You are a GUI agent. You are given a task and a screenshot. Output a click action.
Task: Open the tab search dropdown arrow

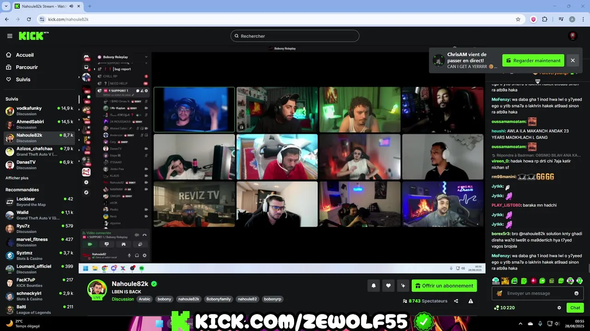click(6, 6)
